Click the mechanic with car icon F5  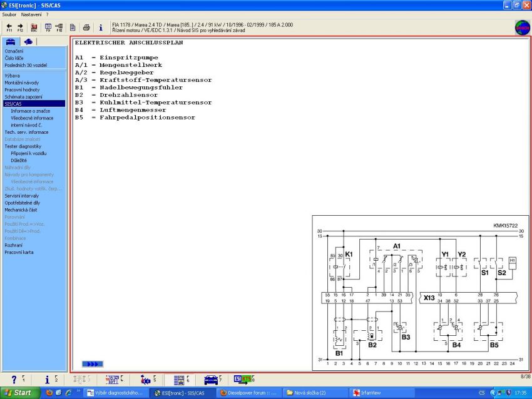pyautogui.click(x=146, y=380)
